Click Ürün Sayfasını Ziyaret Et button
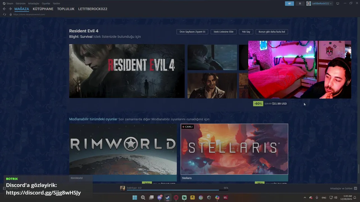This screenshot has height=202, width=360. pyautogui.click(x=192, y=32)
